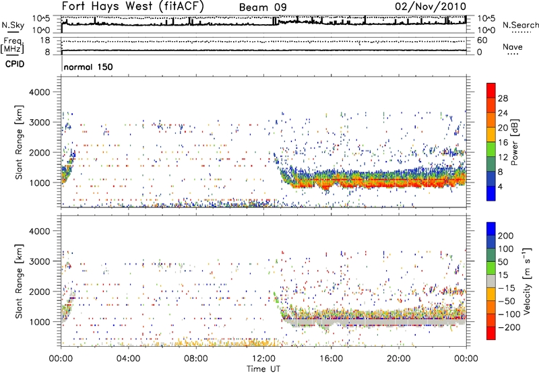
Task: Click the 'Time UT' axis title
Action: point(263,368)
